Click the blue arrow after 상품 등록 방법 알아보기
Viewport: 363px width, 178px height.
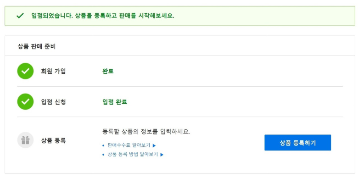click(162, 155)
